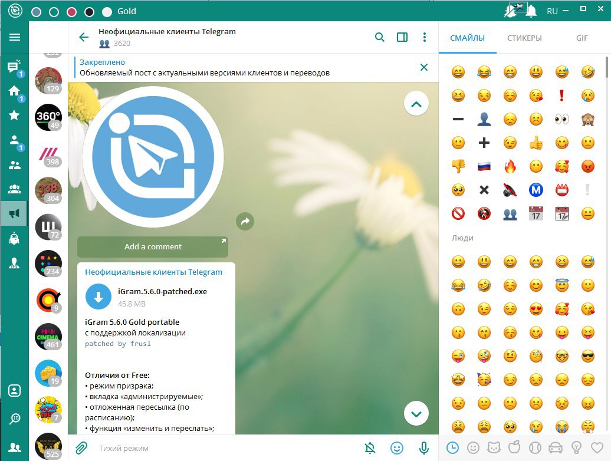Insert the heart-eyes face emoji

(536, 309)
